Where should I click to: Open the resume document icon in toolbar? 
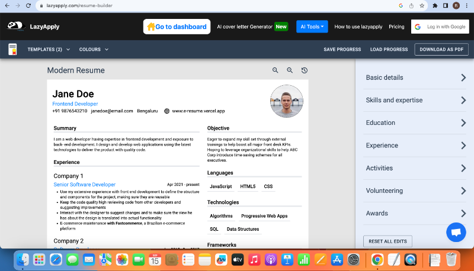coord(12,49)
